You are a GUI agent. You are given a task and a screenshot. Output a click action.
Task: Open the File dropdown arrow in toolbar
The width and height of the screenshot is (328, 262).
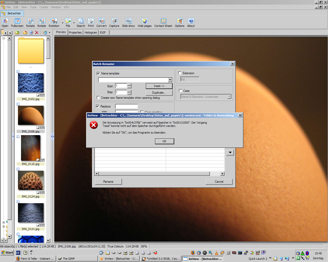pos(74,23)
